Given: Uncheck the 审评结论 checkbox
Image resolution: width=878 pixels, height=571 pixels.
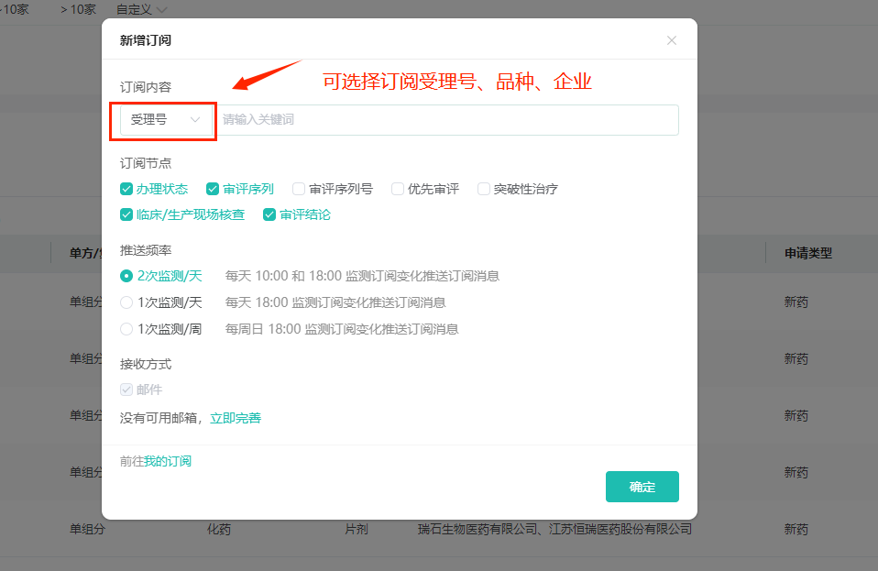Looking at the screenshot, I should click(269, 215).
